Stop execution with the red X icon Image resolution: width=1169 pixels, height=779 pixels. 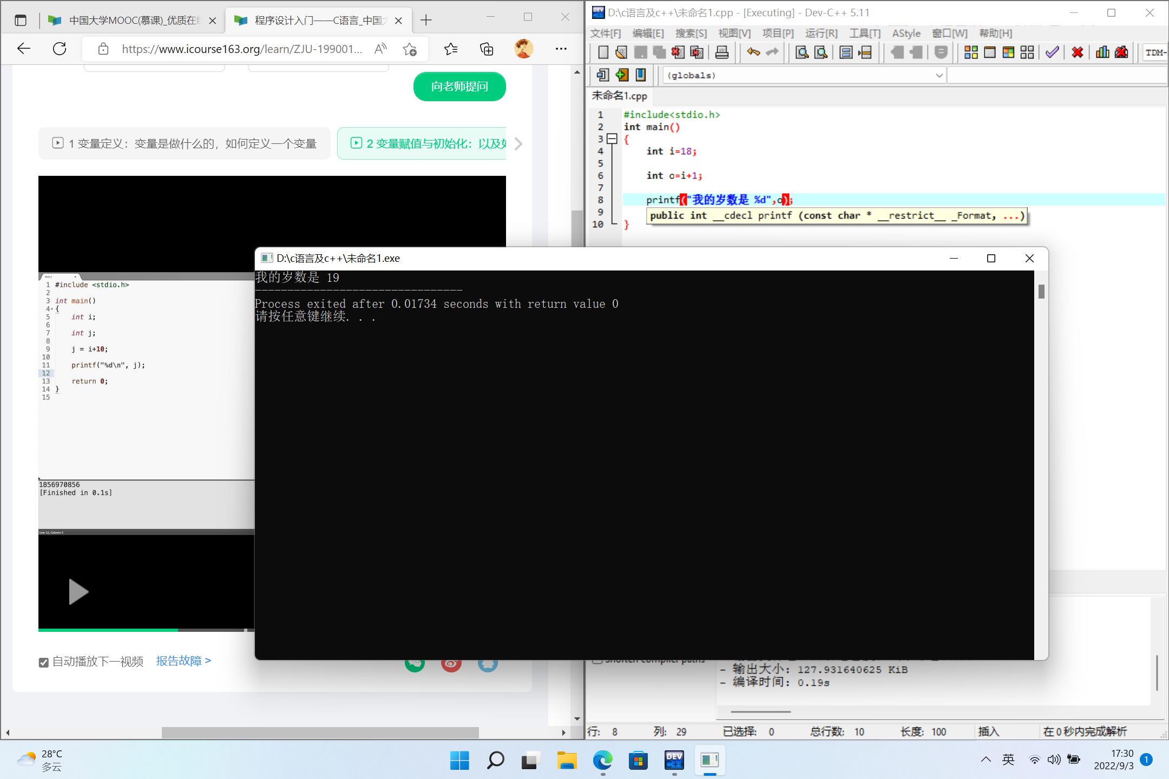click(1077, 52)
